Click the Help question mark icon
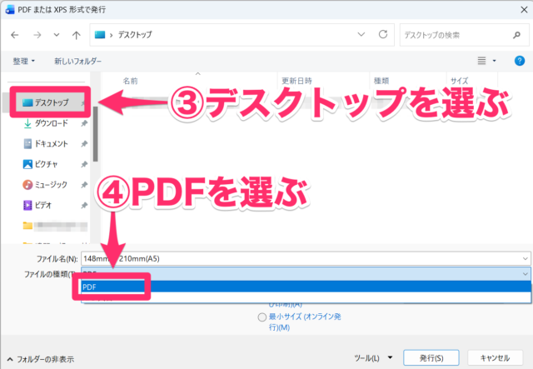533x369 pixels. (x=517, y=61)
